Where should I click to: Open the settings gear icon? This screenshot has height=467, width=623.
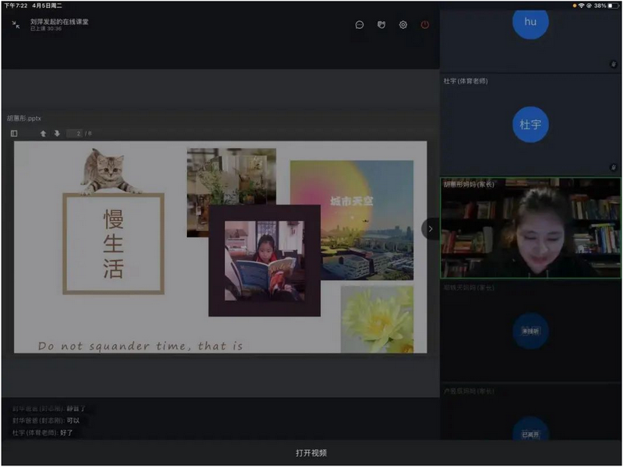(x=403, y=25)
